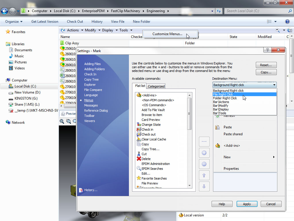Click the Check in command icon

[x=139, y=129]
